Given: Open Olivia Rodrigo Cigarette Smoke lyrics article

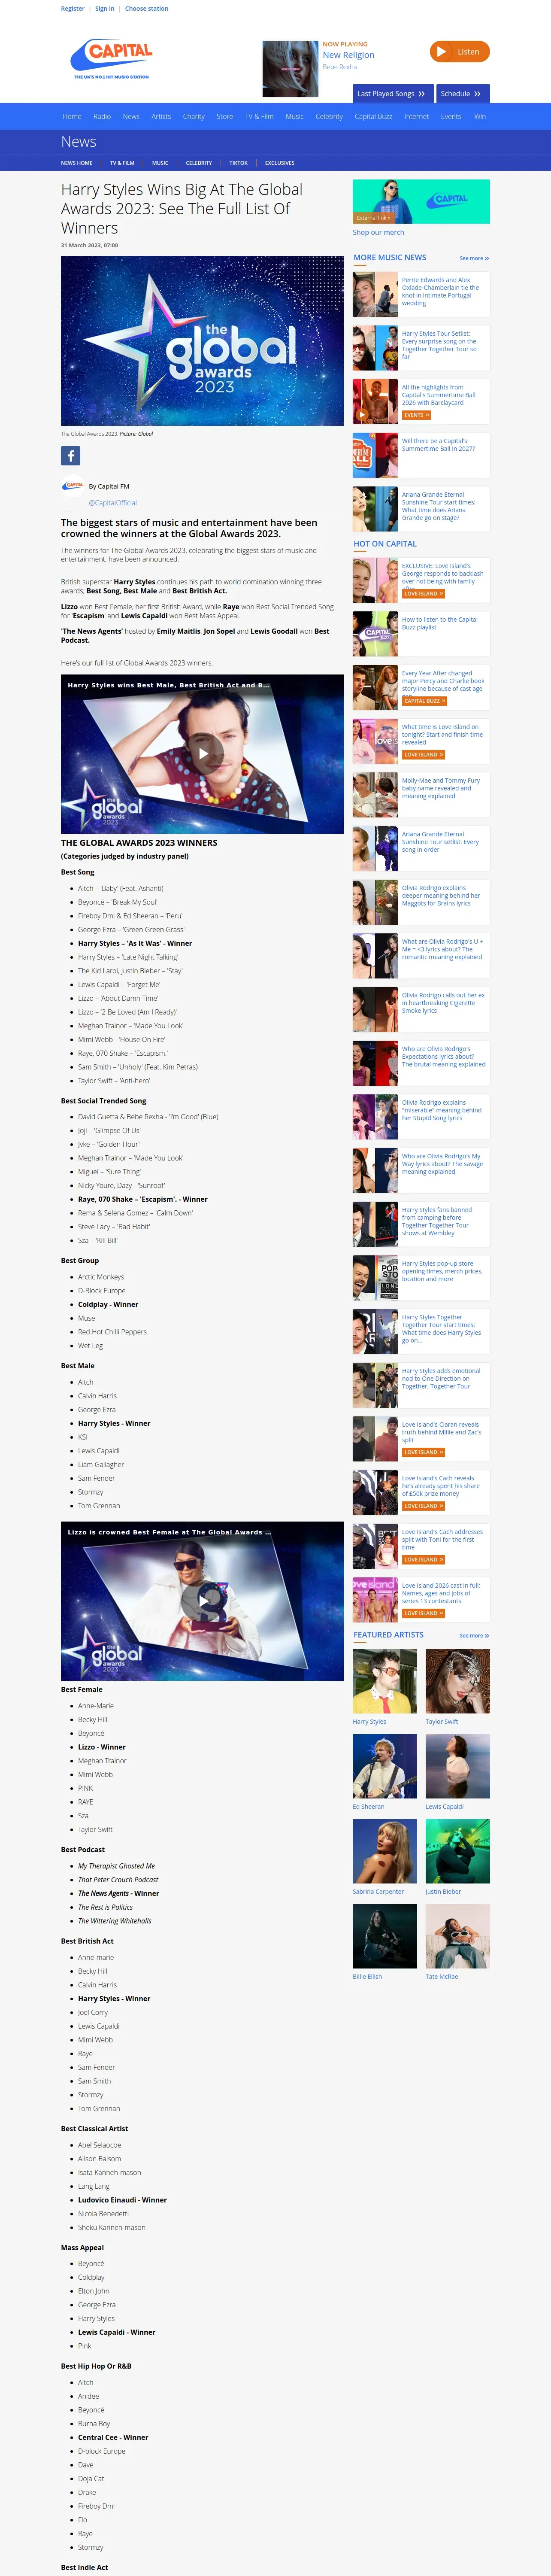Looking at the screenshot, I should click(443, 1003).
